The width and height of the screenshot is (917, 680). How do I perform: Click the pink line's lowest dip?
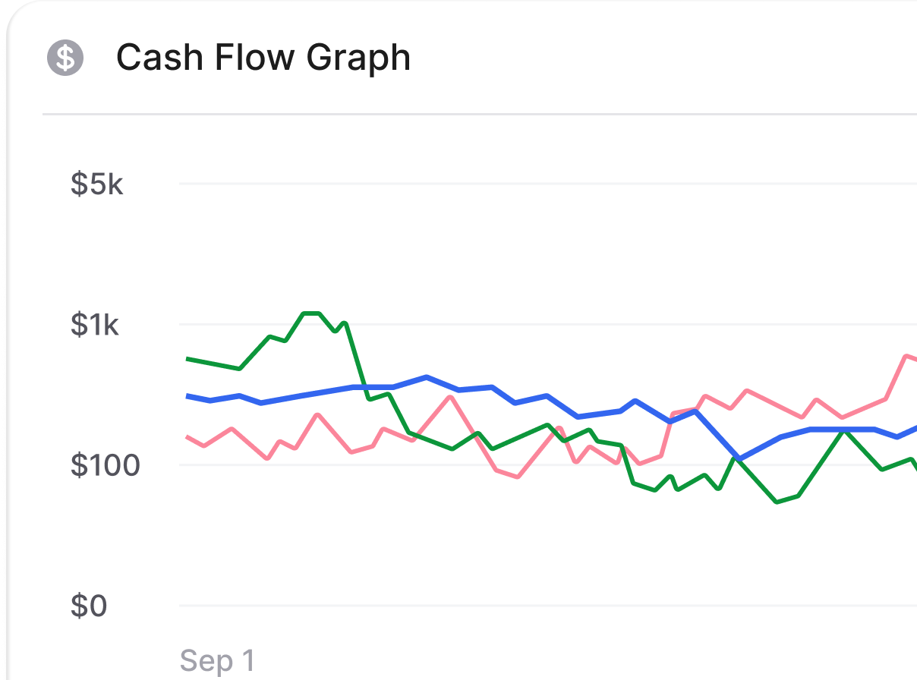pyautogui.click(x=517, y=477)
